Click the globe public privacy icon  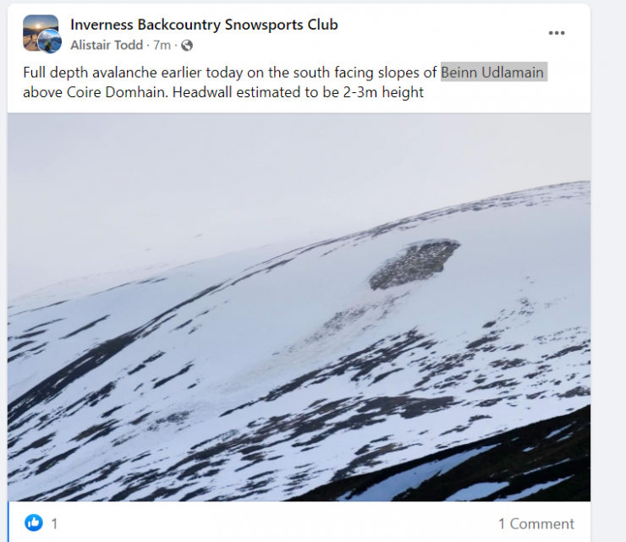pyautogui.click(x=187, y=46)
